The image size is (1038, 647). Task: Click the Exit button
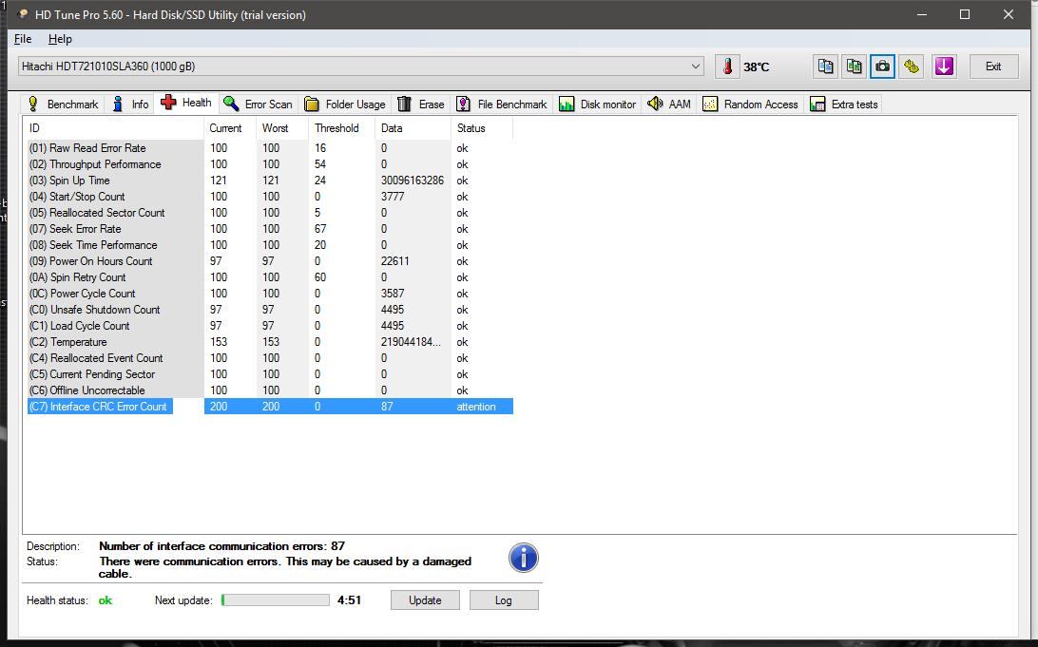(993, 67)
